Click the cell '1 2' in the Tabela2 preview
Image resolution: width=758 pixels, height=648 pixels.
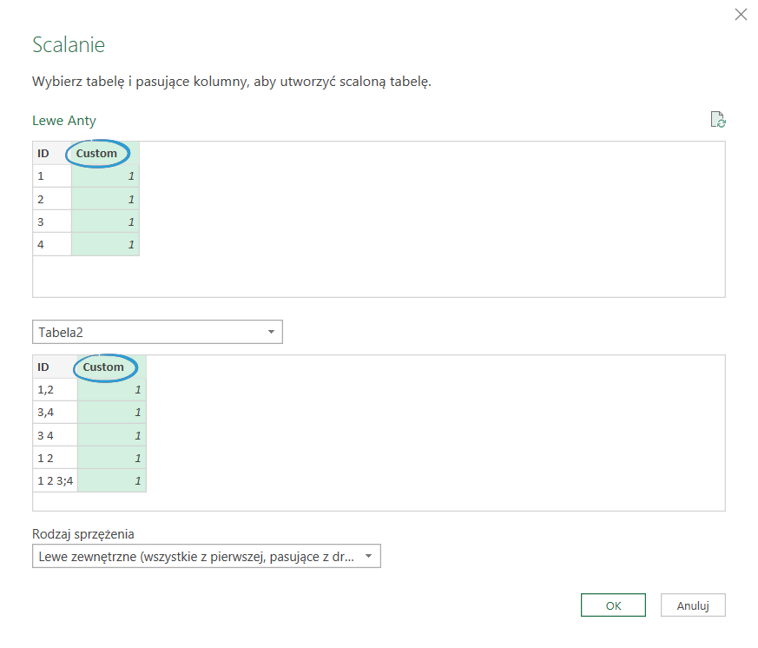coord(54,458)
